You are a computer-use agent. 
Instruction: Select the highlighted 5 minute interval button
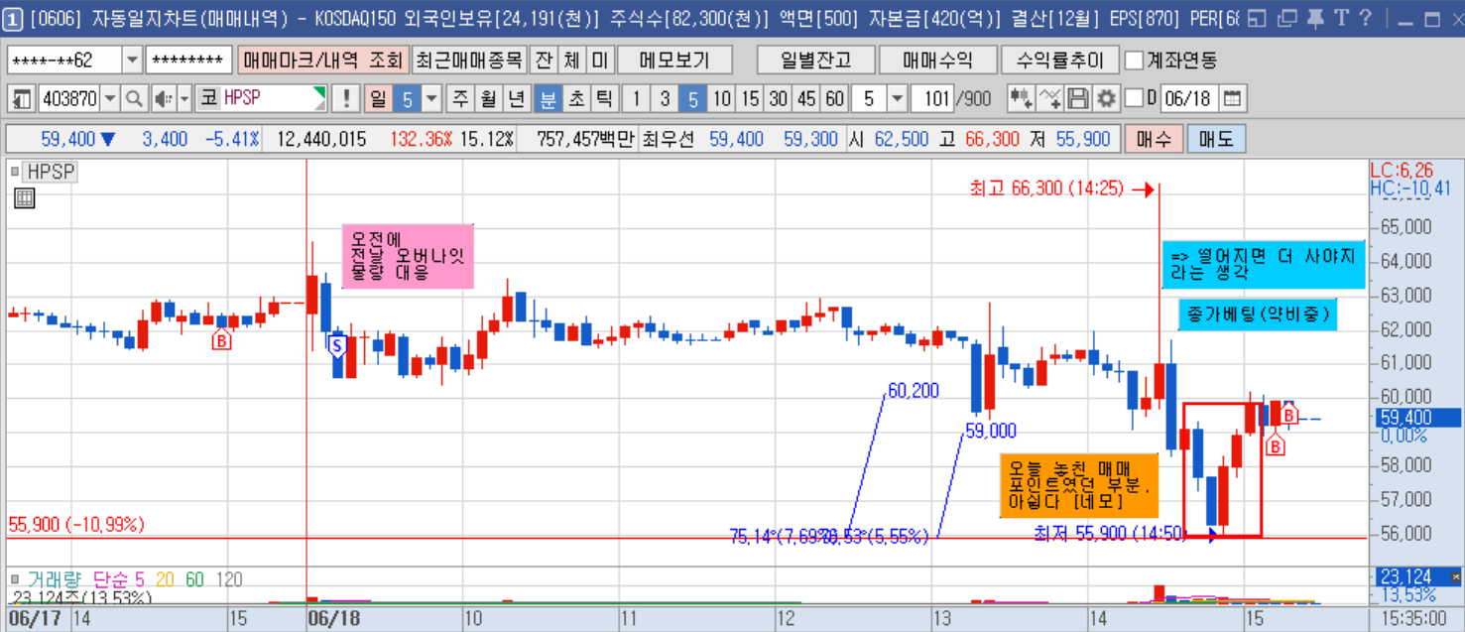693,99
